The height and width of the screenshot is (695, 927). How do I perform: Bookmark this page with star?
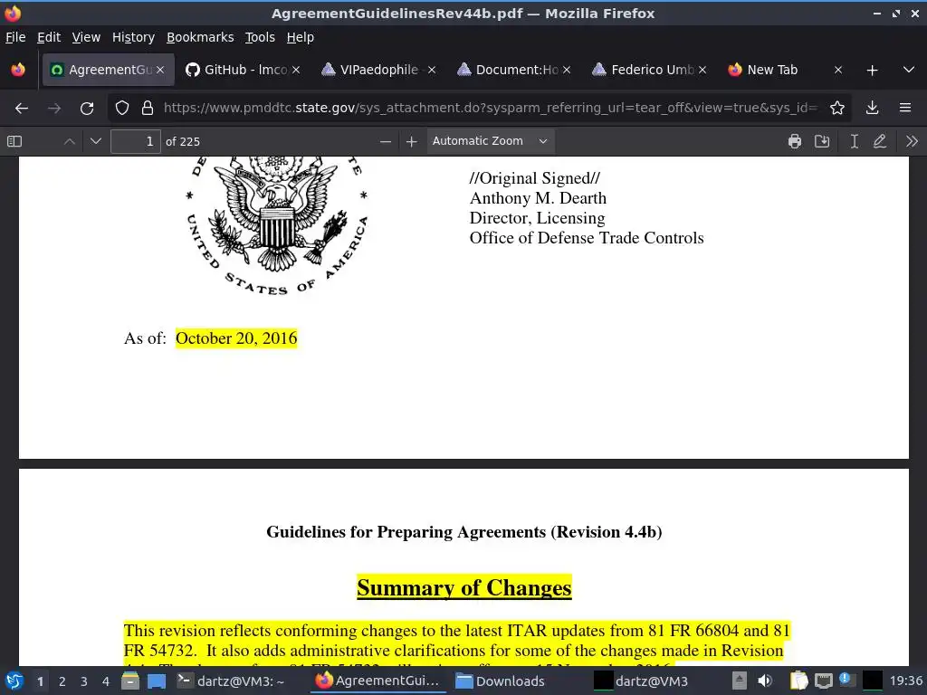837,109
